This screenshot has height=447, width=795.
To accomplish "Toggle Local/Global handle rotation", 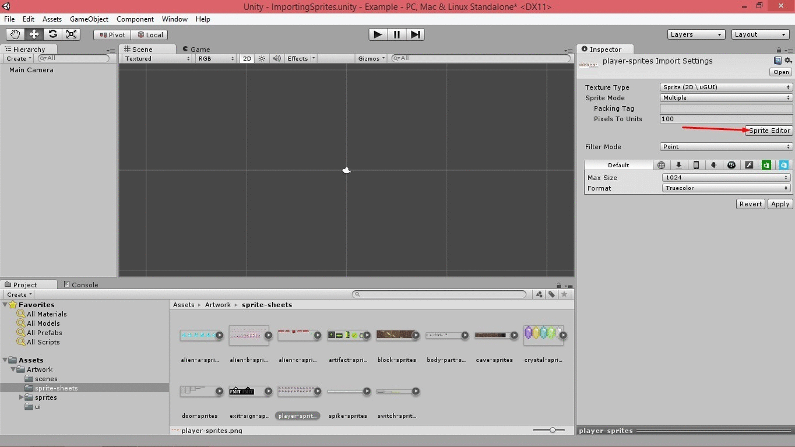I will (150, 35).
